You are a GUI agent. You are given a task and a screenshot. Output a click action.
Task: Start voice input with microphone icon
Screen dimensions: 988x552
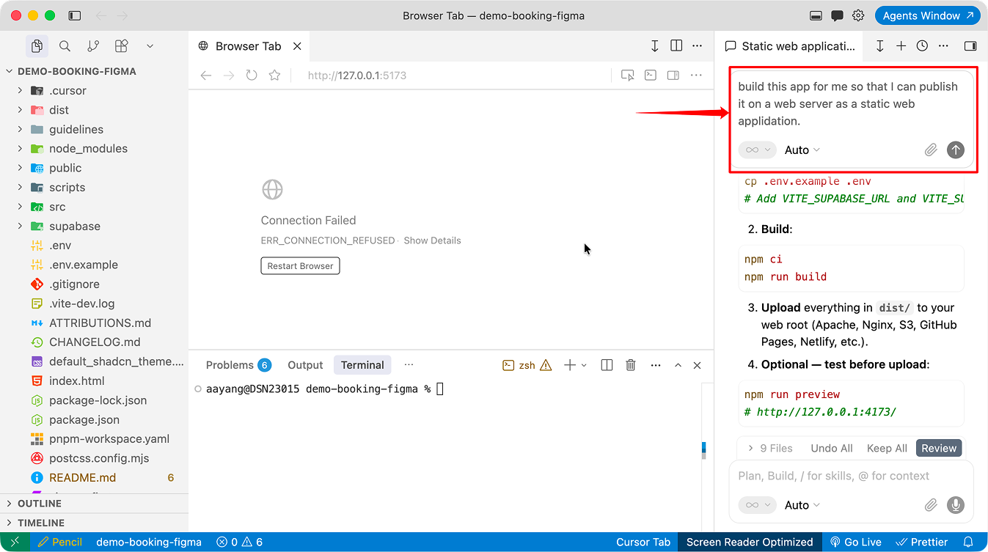click(x=955, y=505)
